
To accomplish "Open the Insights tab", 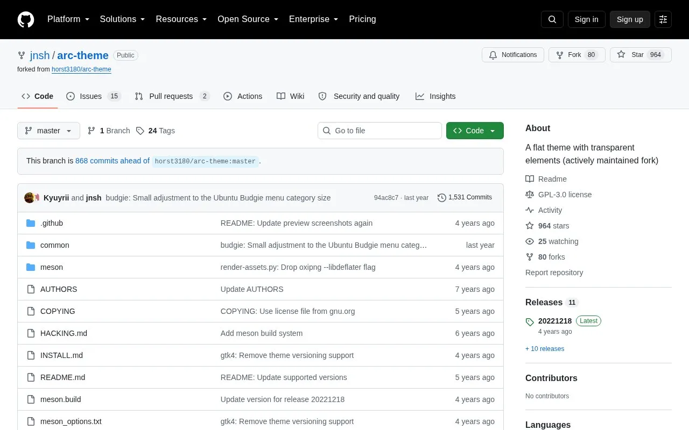I will point(435,96).
